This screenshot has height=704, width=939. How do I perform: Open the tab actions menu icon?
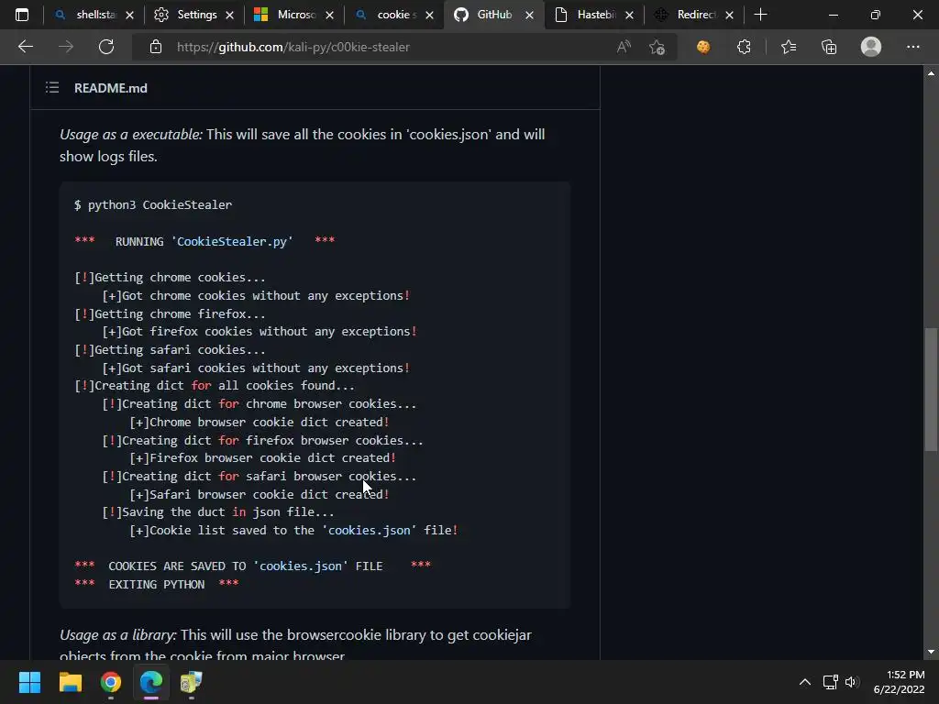coord(22,15)
